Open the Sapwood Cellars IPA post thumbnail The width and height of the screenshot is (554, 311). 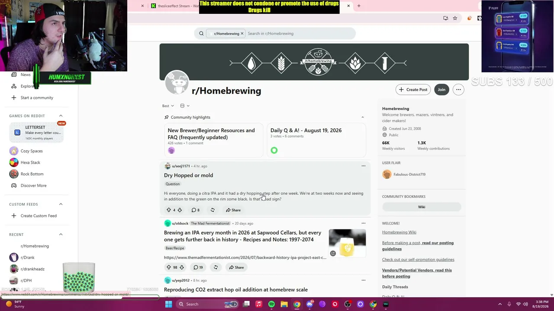(x=347, y=243)
